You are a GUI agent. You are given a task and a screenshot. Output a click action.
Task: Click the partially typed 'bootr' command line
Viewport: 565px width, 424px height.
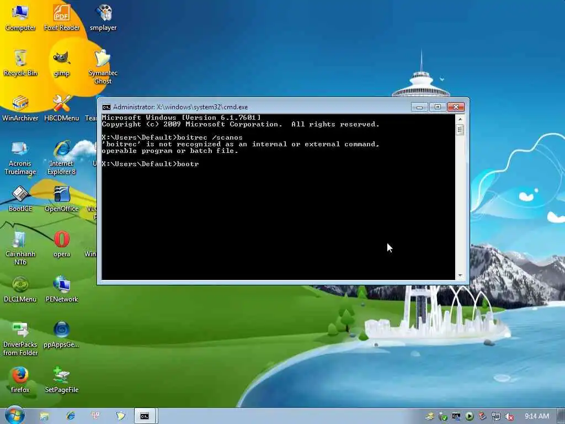click(150, 164)
